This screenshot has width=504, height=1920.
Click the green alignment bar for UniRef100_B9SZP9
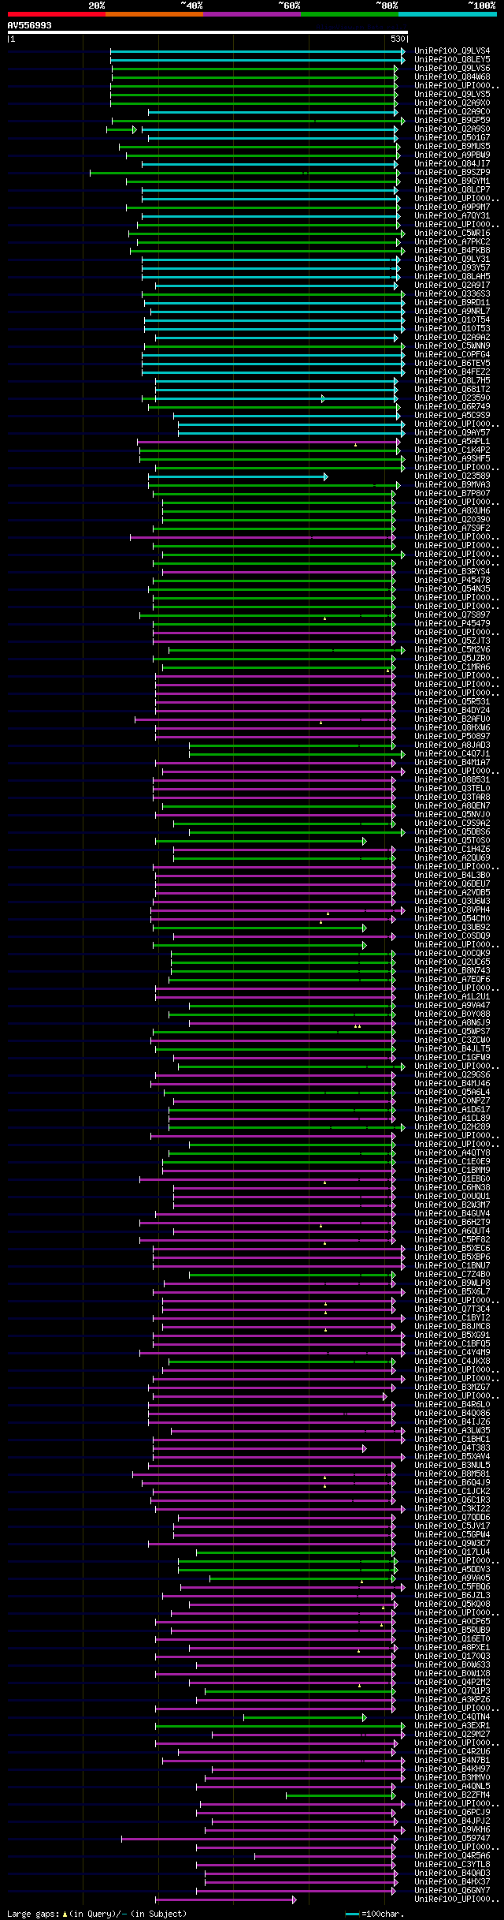pyautogui.click(x=245, y=172)
